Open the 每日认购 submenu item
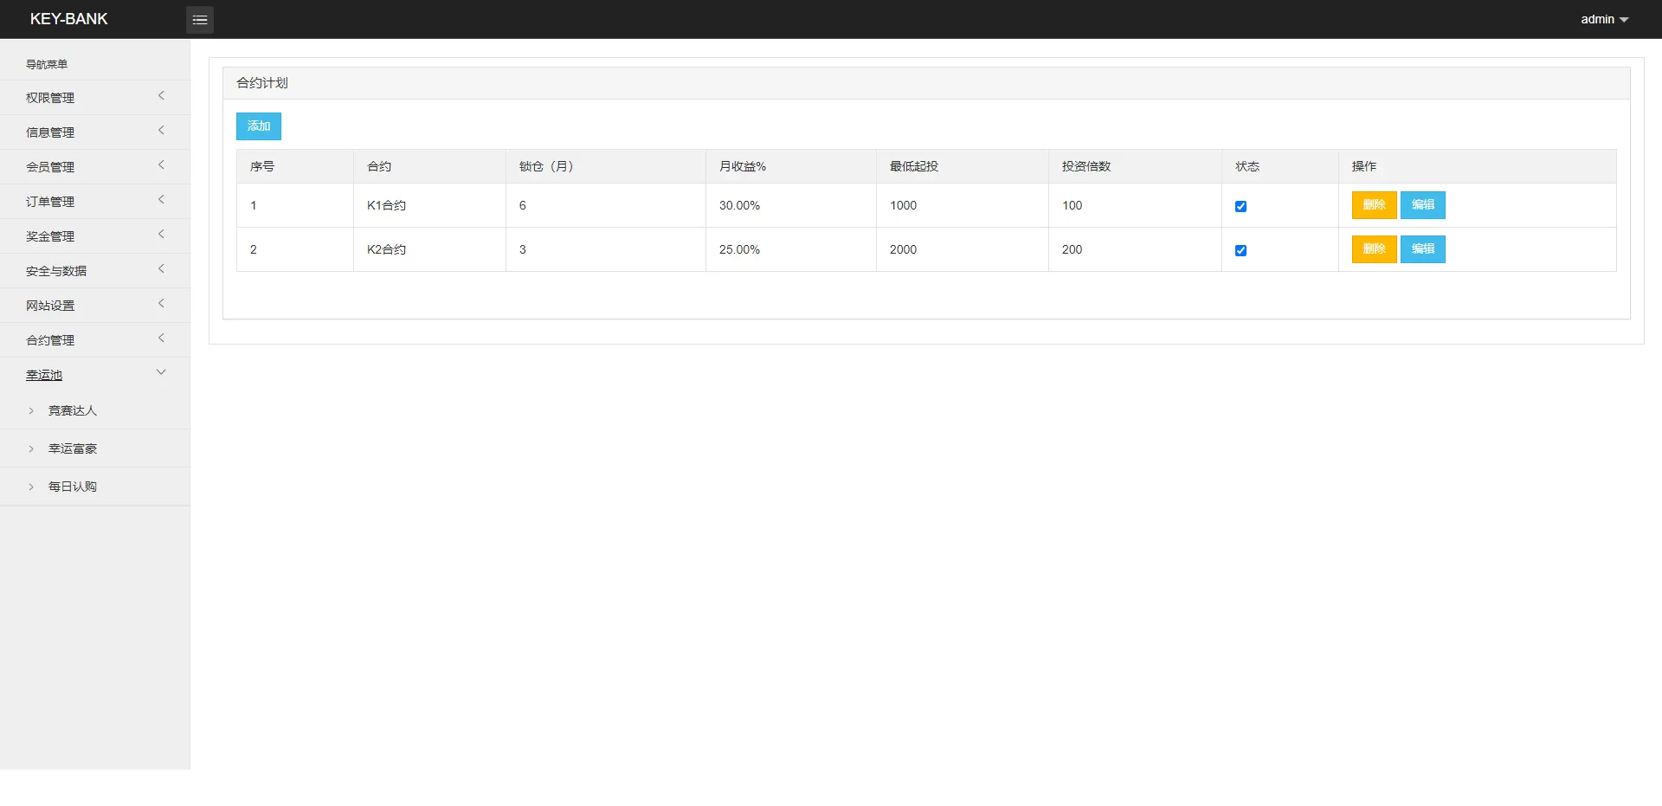The width and height of the screenshot is (1662, 806). click(x=73, y=487)
